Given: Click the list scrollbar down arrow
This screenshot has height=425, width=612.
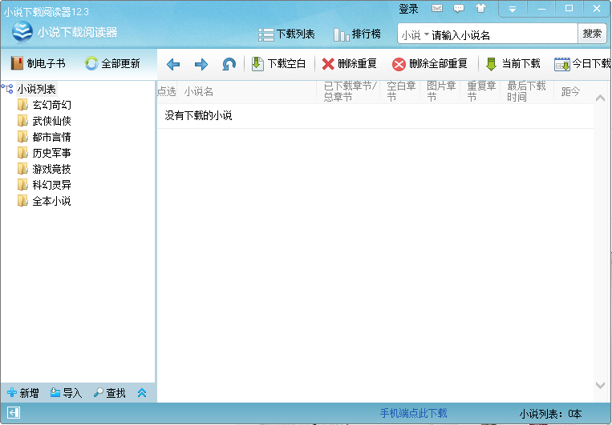Looking at the screenshot, I should 600,385.
